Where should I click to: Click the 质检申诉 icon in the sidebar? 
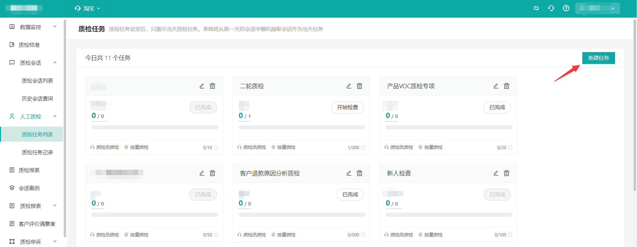(x=12, y=241)
